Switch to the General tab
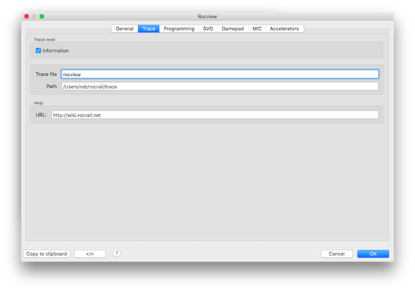 (124, 29)
